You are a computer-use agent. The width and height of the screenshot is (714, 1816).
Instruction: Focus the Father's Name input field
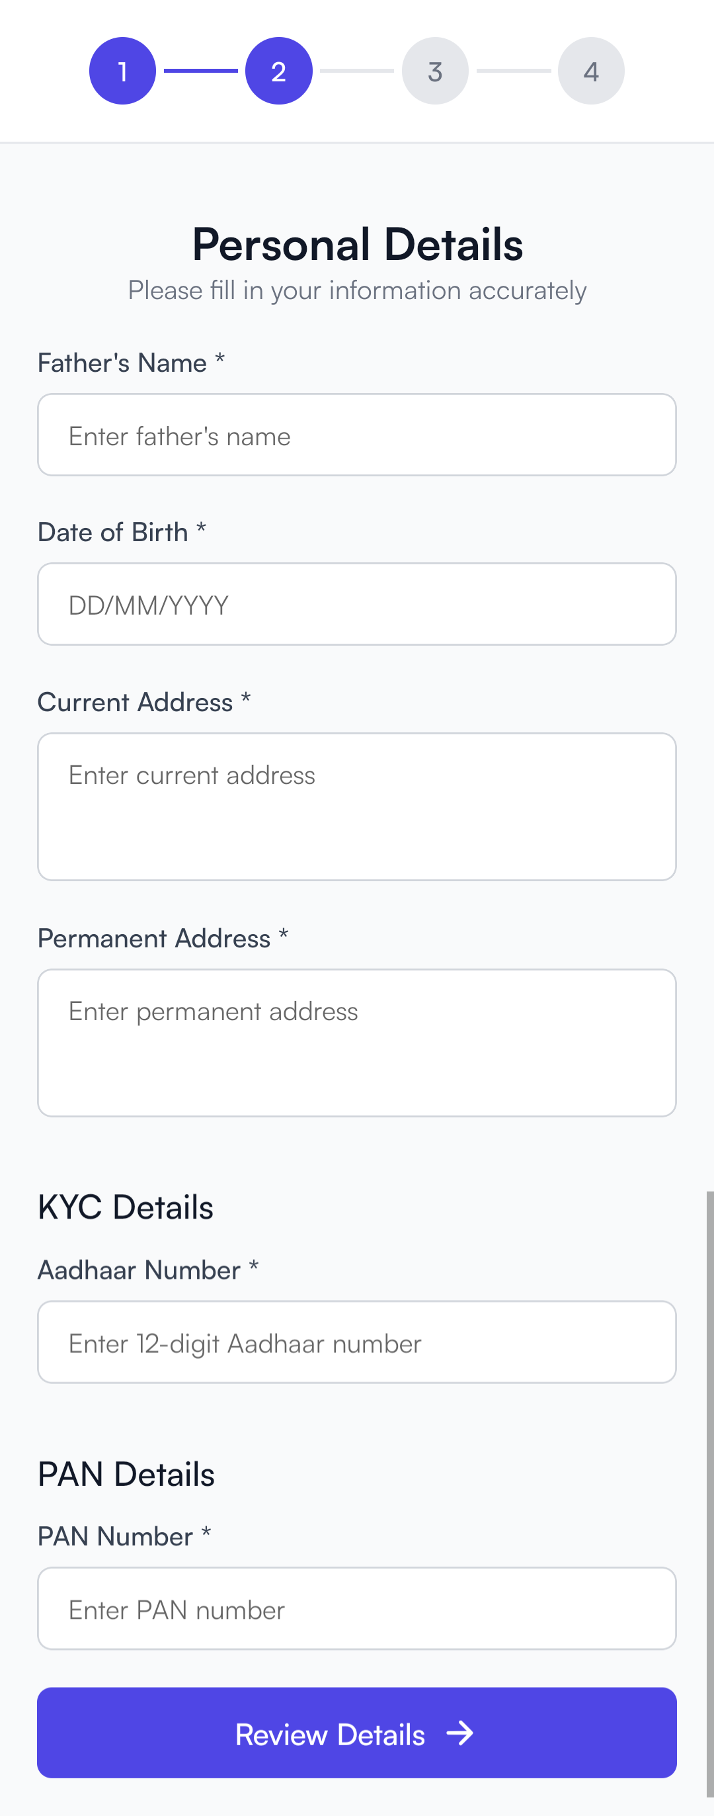357,435
